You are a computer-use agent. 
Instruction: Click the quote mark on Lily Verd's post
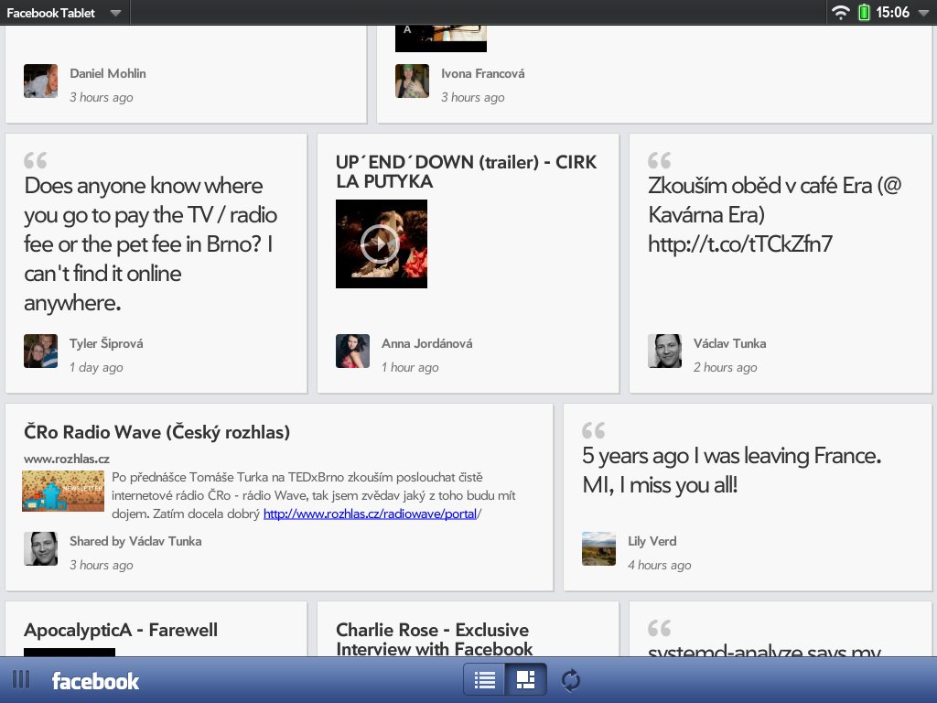pos(593,430)
